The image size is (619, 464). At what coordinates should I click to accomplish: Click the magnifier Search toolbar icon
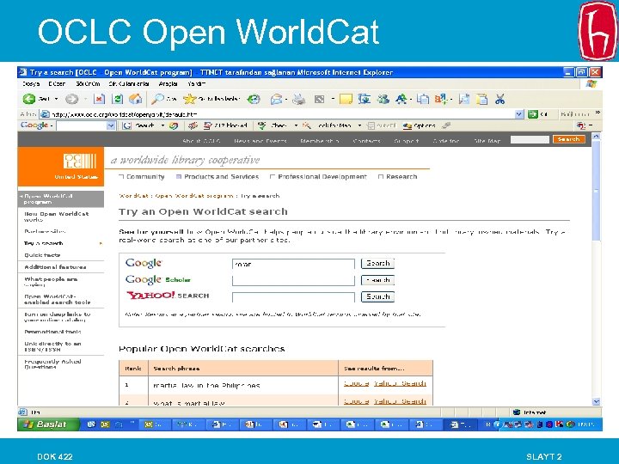tap(157, 99)
